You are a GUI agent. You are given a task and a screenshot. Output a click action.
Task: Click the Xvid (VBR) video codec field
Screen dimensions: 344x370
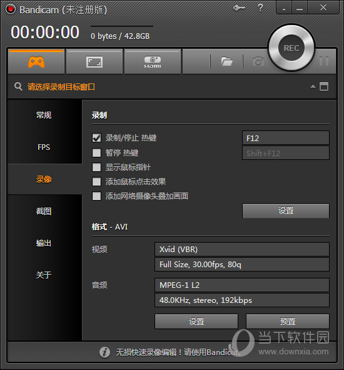[242, 249]
